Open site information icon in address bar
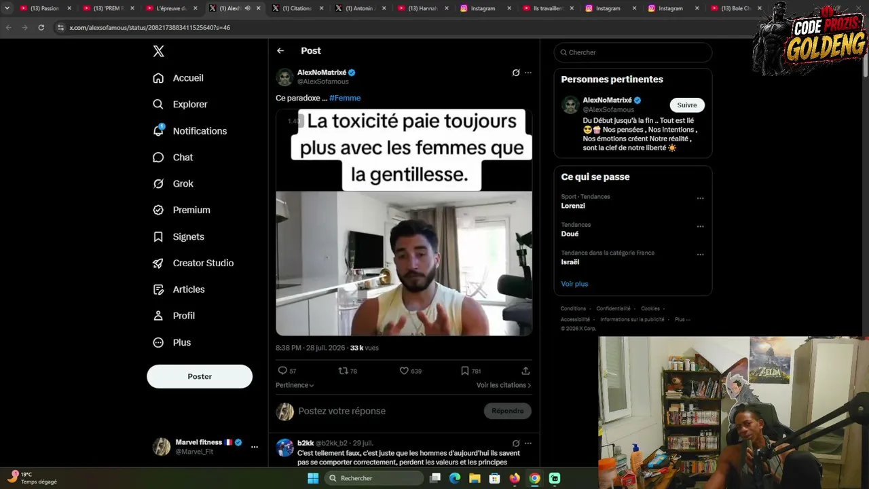The height and width of the screenshot is (489, 869). pyautogui.click(x=60, y=28)
